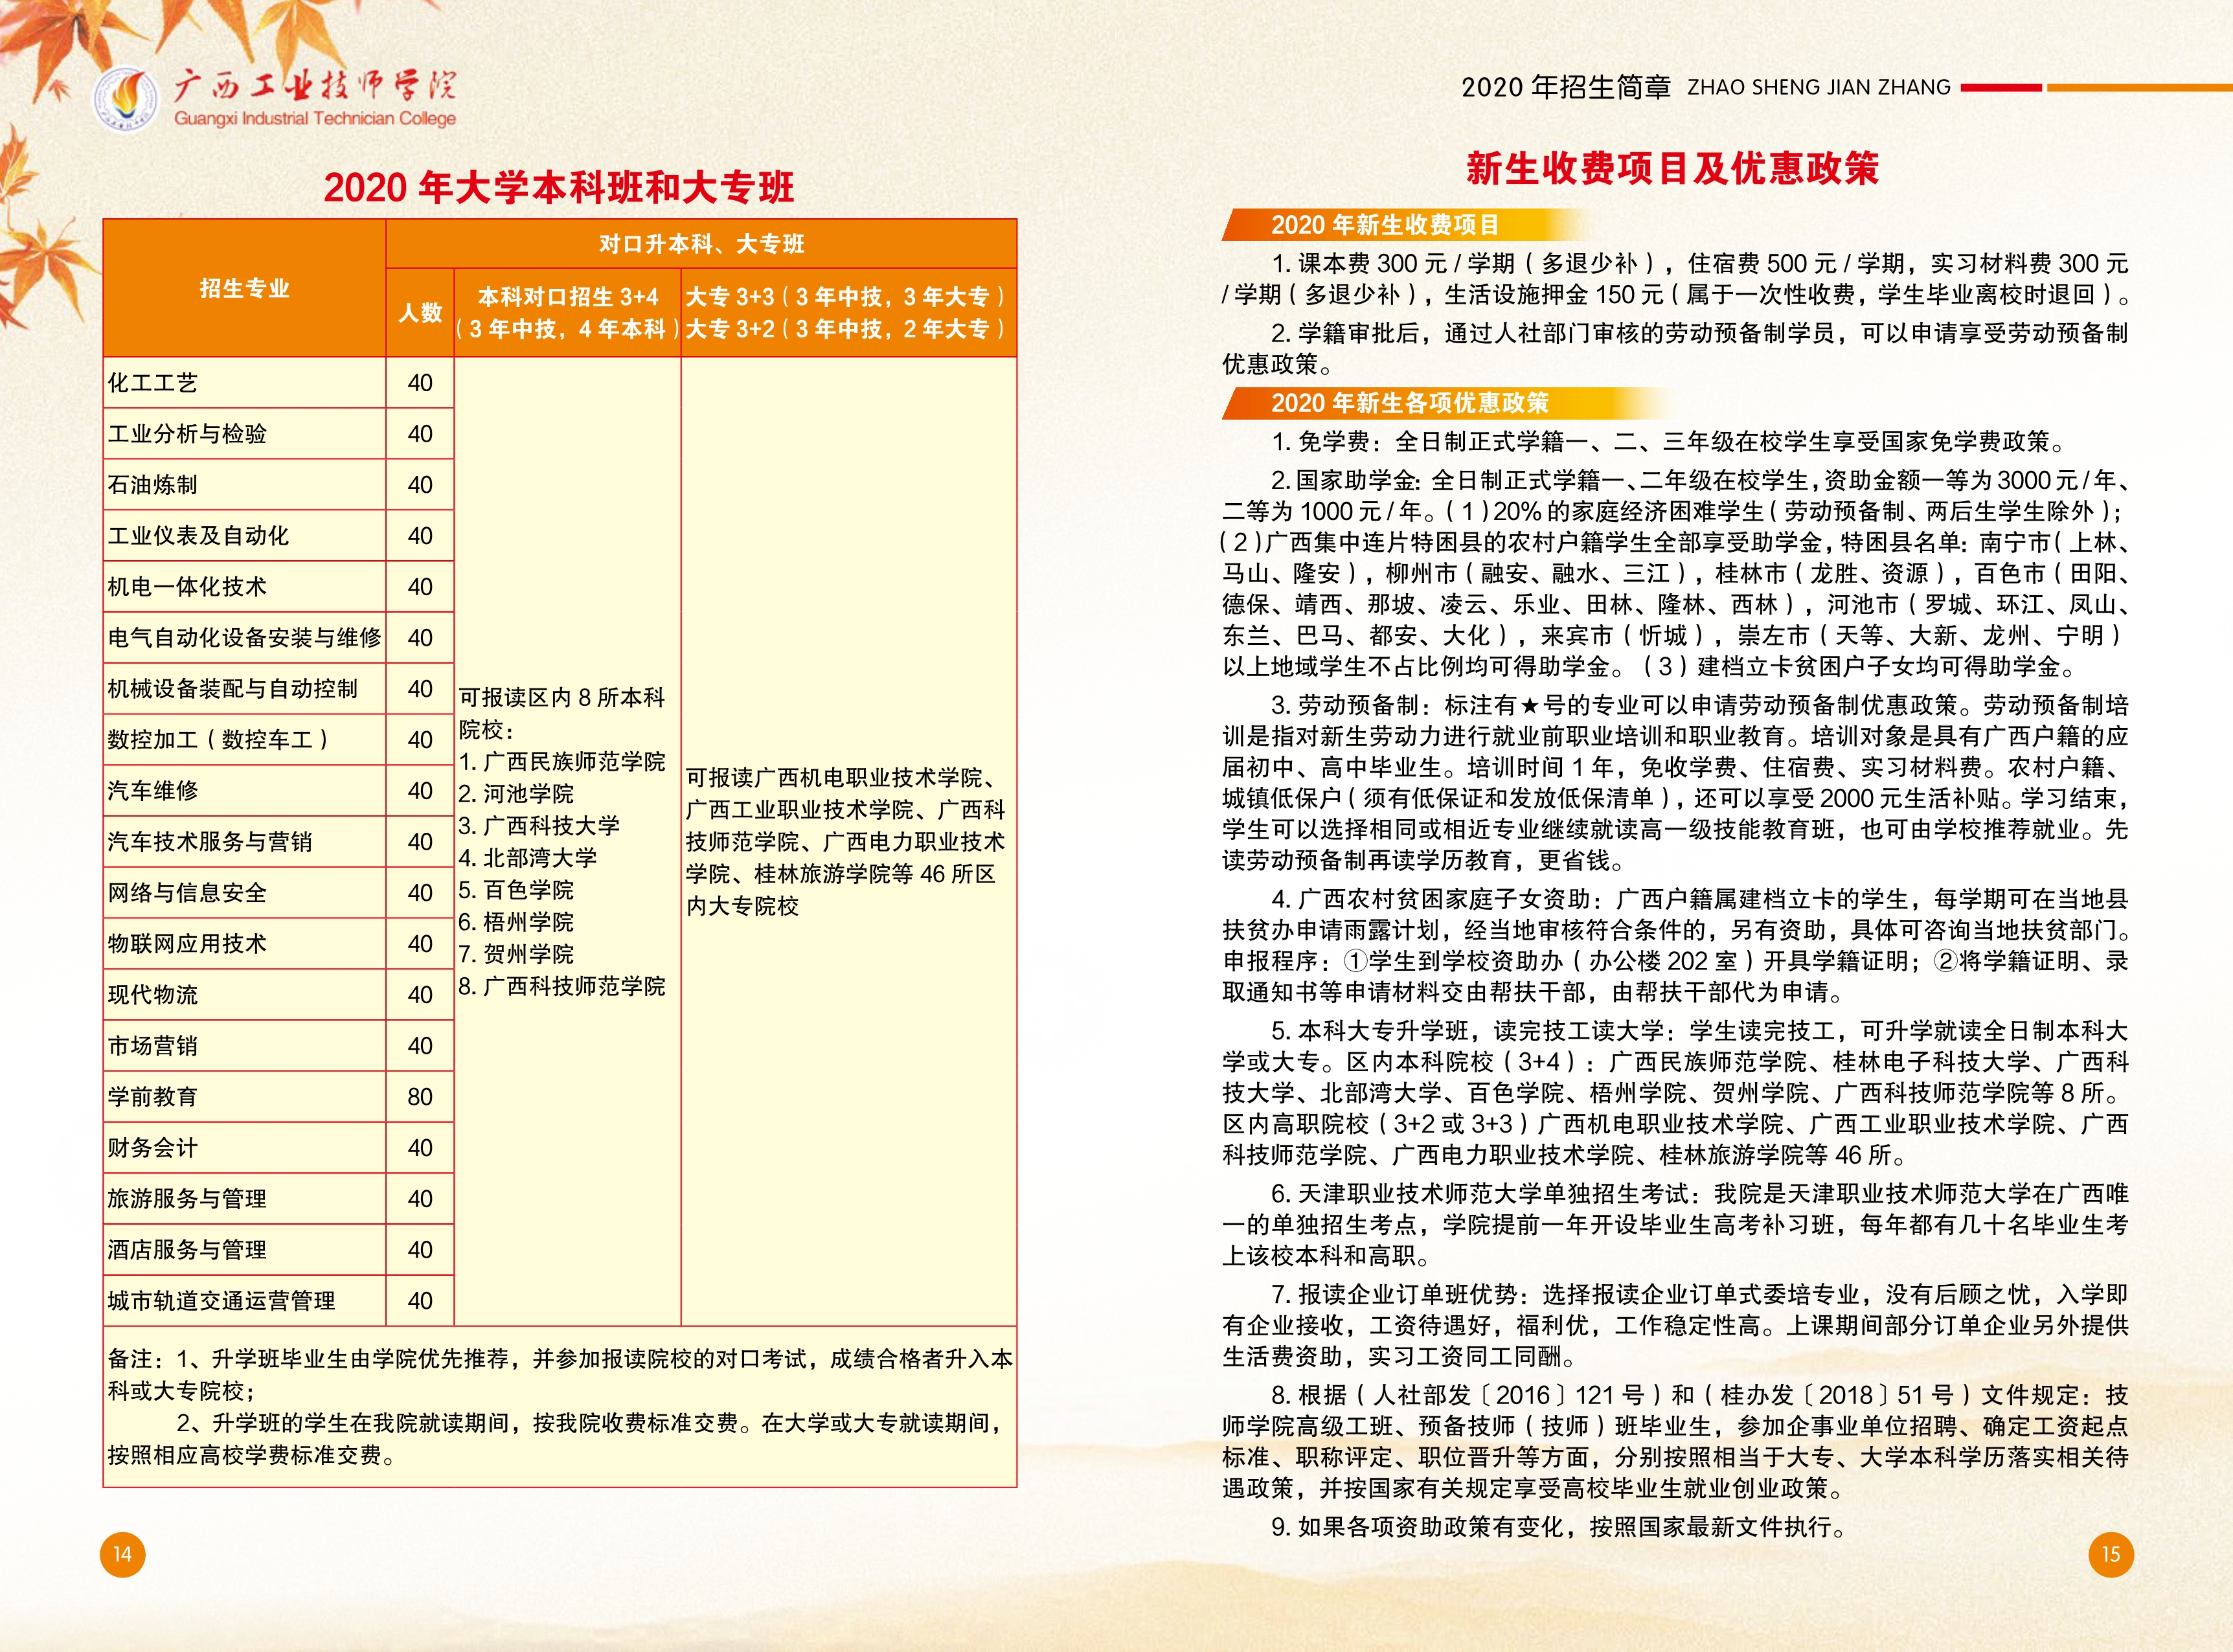Click list item 8. 广西科技师范学院
This screenshot has width=2233, height=1652.
(562, 986)
